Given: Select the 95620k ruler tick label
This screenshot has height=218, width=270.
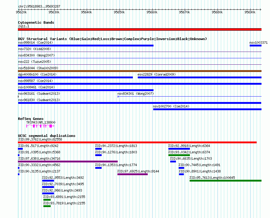Looking at the screenshot, I should tap(21, 12).
